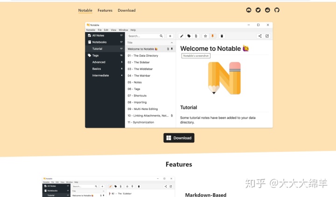Viewport: 336px width, 197px height.
Task: Click the open-in-new-window icon
Action: [x=267, y=36]
